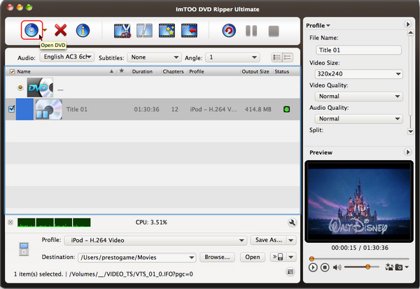420x289 pixels.
Task: Click the Save As... button
Action: click(269, 240)
